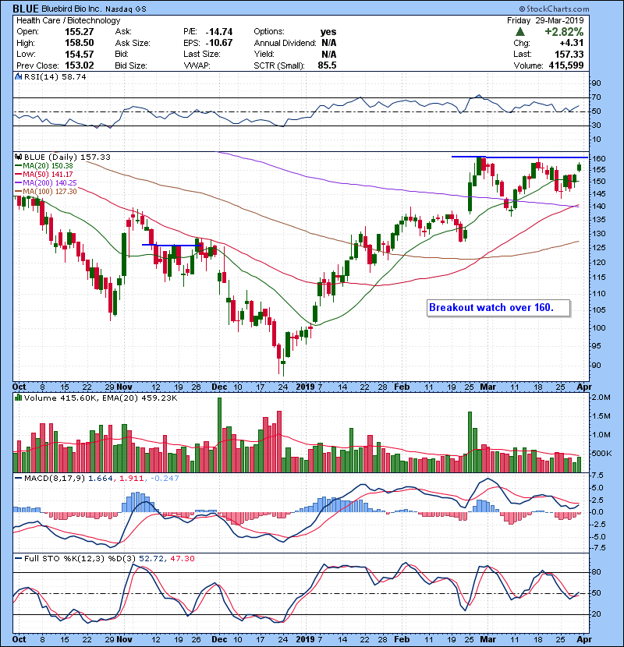Click 'Bluebird Bio Inc.' company name
The height and width of the screenshot is (647, 624).
[71, 9]
